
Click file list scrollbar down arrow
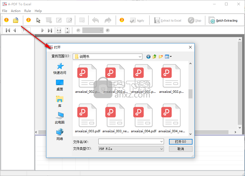190,134
